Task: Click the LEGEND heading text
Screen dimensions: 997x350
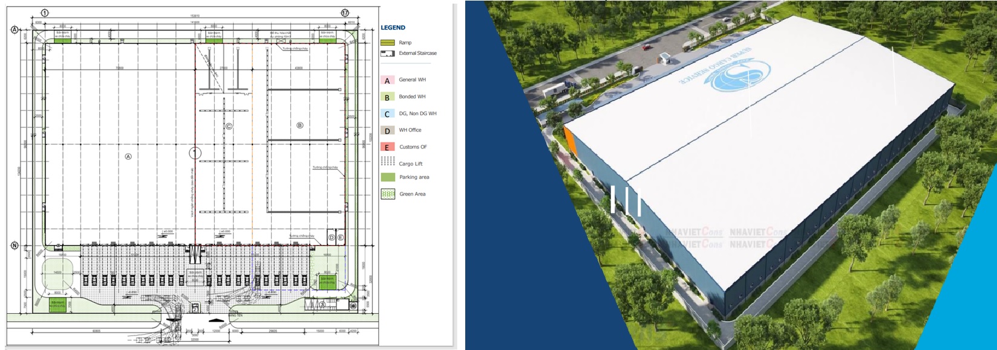Action: 393,28
